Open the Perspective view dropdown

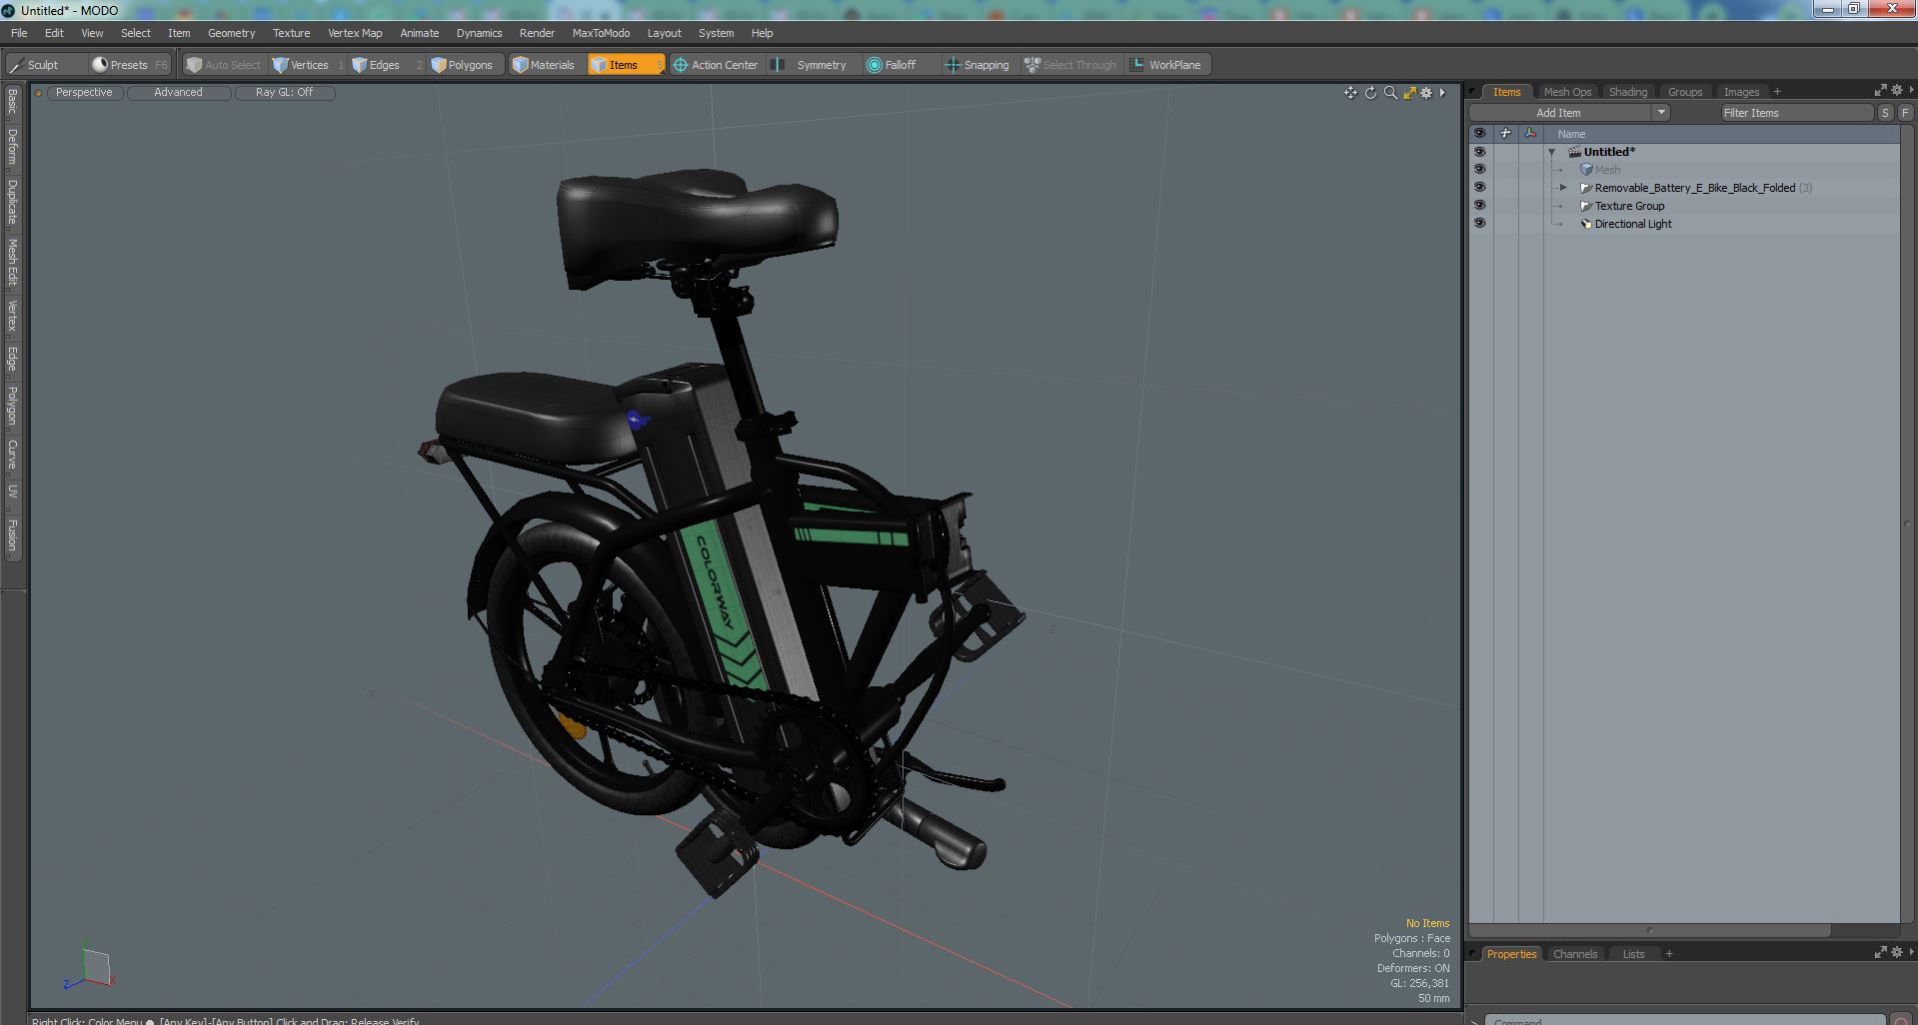[x=85, y=92]
